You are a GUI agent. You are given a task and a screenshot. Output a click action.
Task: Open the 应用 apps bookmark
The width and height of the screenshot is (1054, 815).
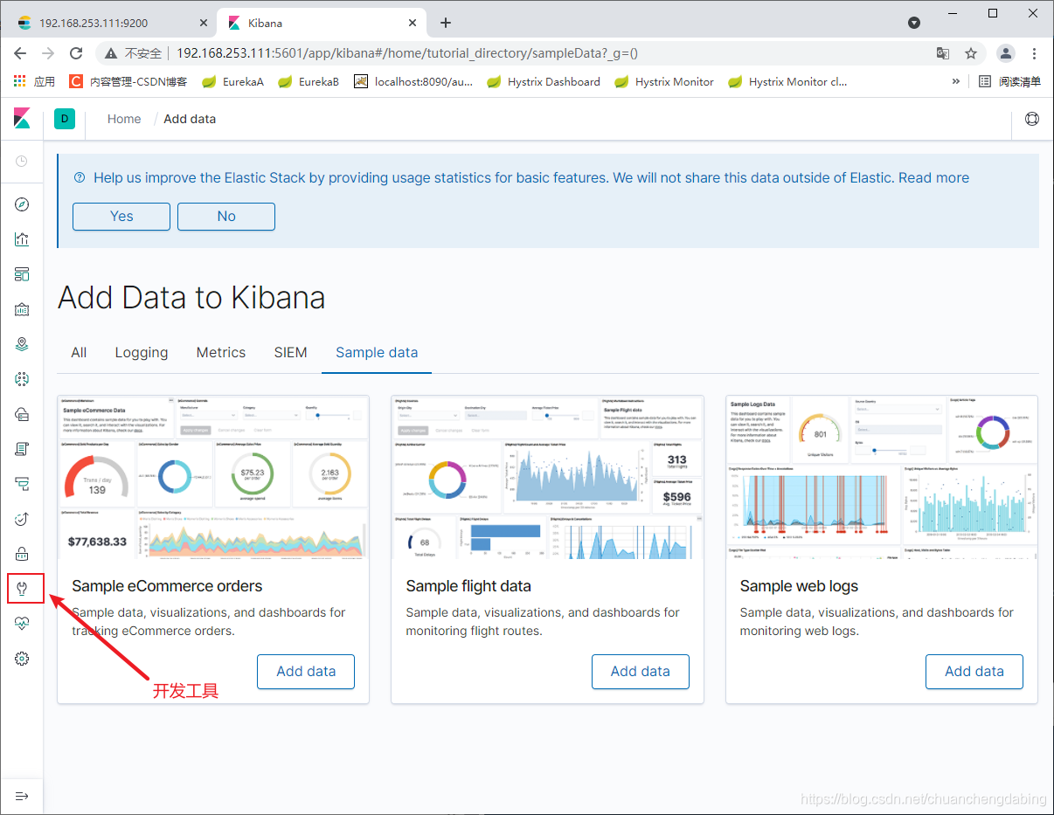pos(35,81)
